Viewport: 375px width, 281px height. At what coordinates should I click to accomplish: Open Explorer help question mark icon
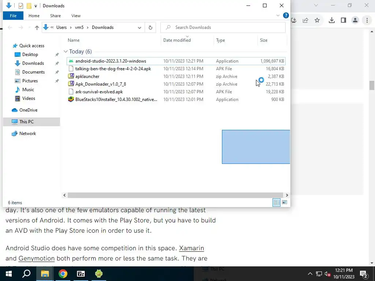click(286, 15)
